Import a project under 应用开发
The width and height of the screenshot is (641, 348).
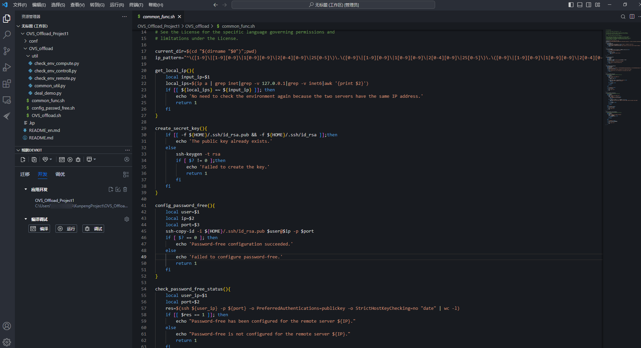click(x=118, y=189)
